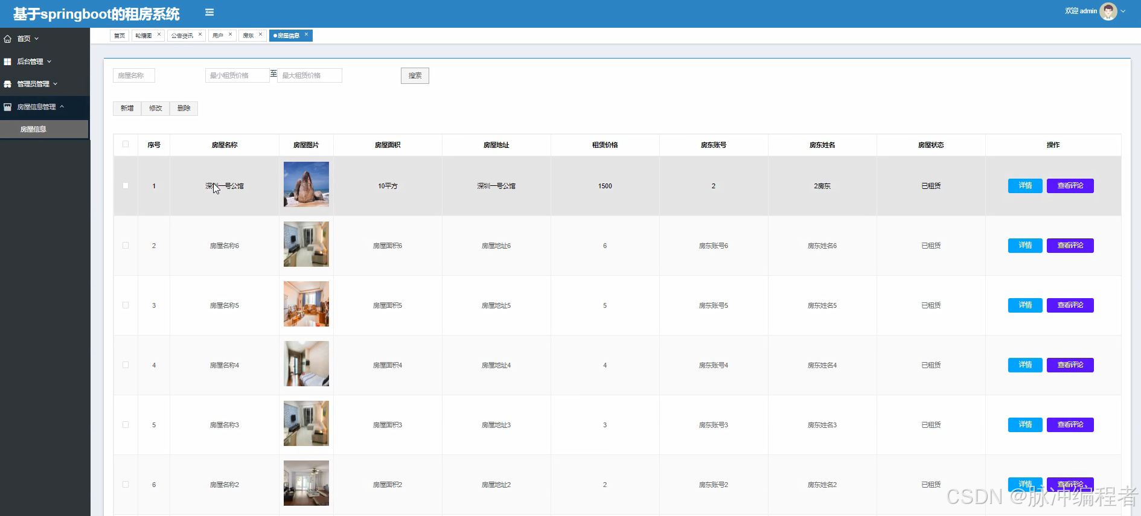Toggle the sidebar with the hamburger icon
This screenshot has height=516, width=1141.
coord(209,12)
